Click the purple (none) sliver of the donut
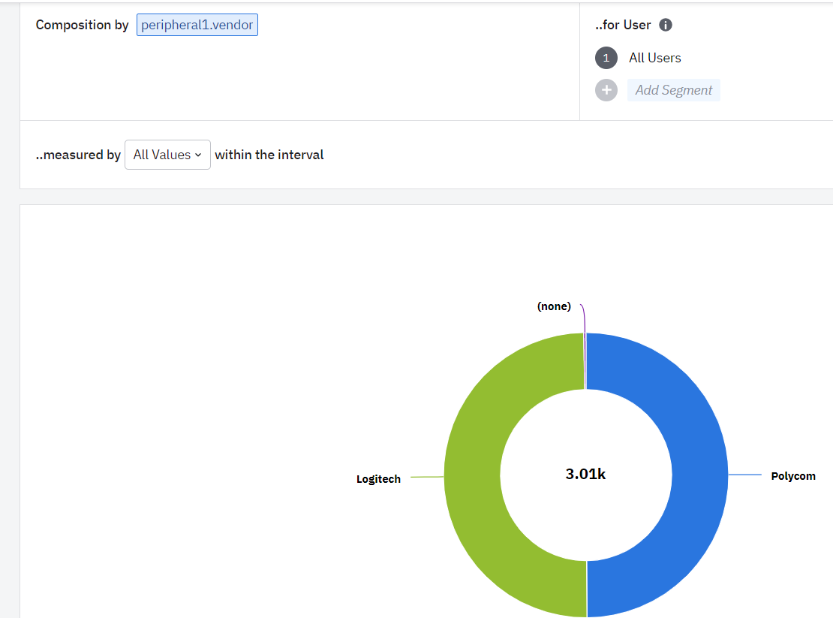This screenshot has width=833, height=618. coord(585,361)
